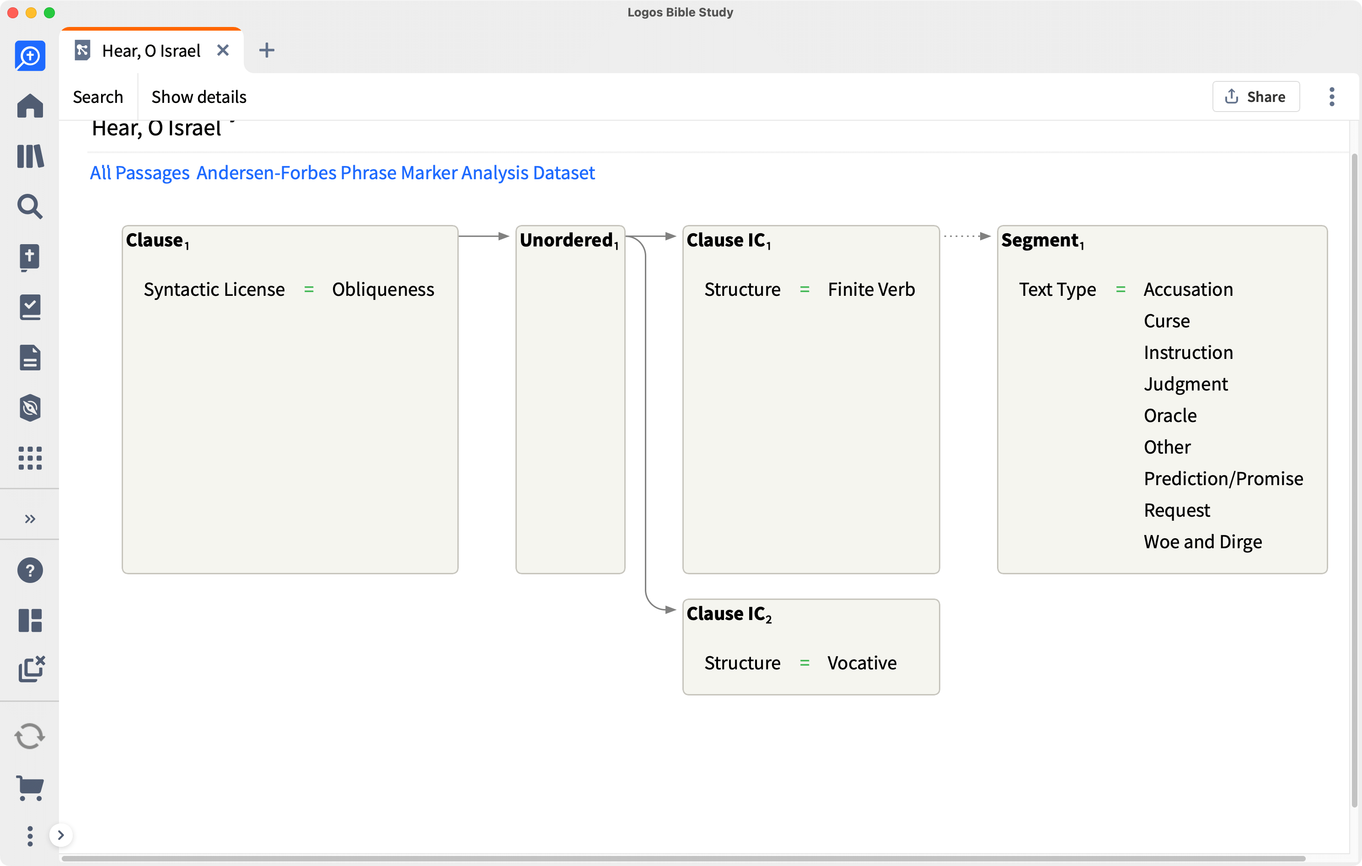
Task: Open the Search magnifier icon in the sidebar
Action: 30,207
